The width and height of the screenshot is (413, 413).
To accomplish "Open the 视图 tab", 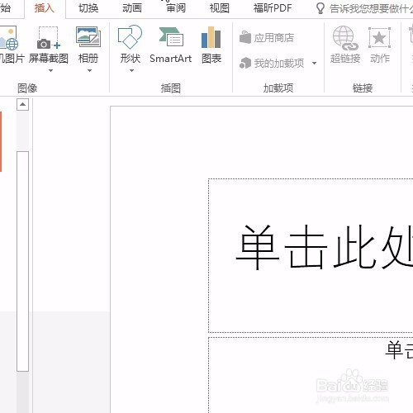I will coord(219,8).
